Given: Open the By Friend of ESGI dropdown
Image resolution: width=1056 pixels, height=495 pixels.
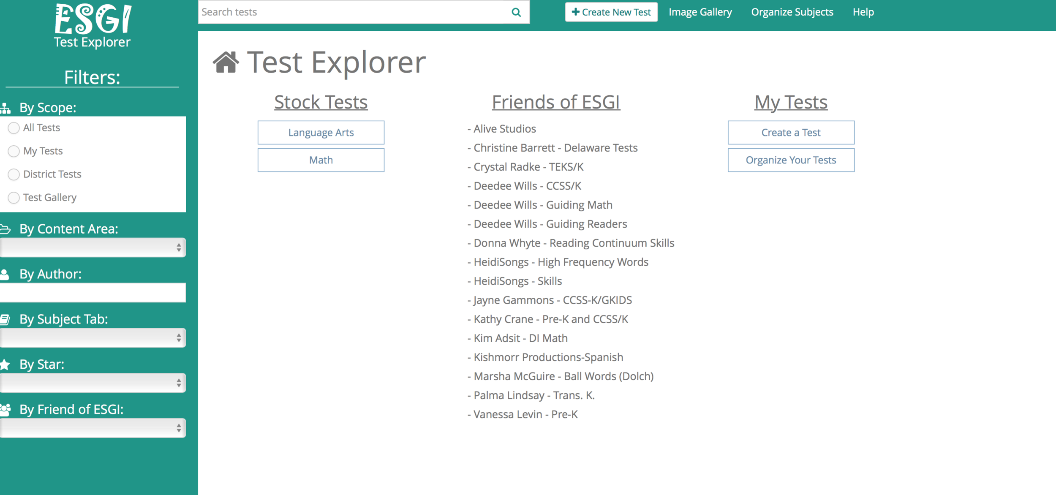Looking at the screenshot, I should (93, 428).
